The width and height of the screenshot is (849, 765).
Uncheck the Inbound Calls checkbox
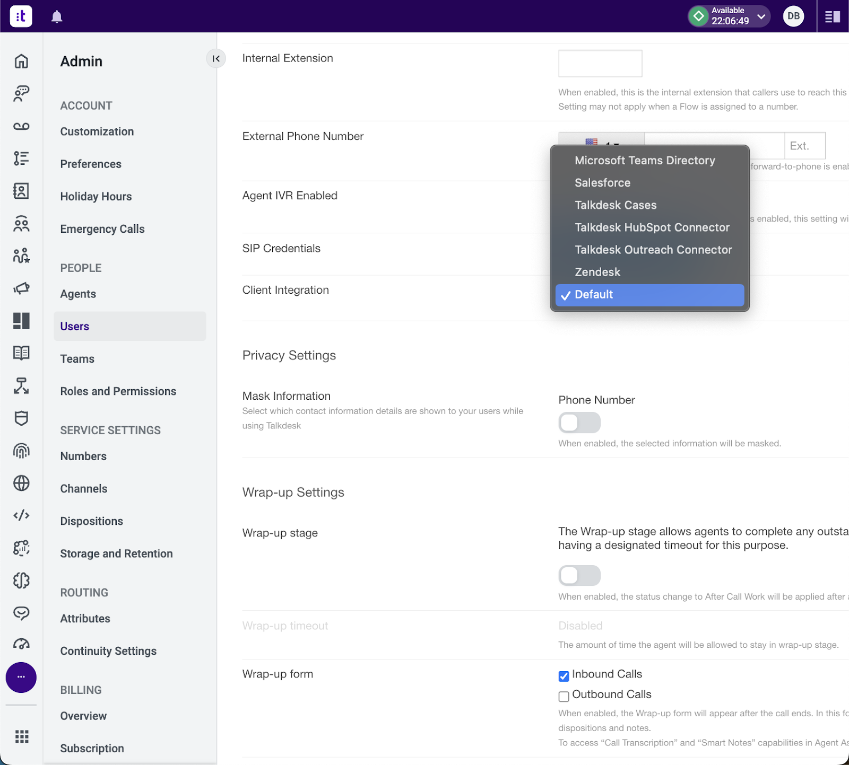click(564, 676)
